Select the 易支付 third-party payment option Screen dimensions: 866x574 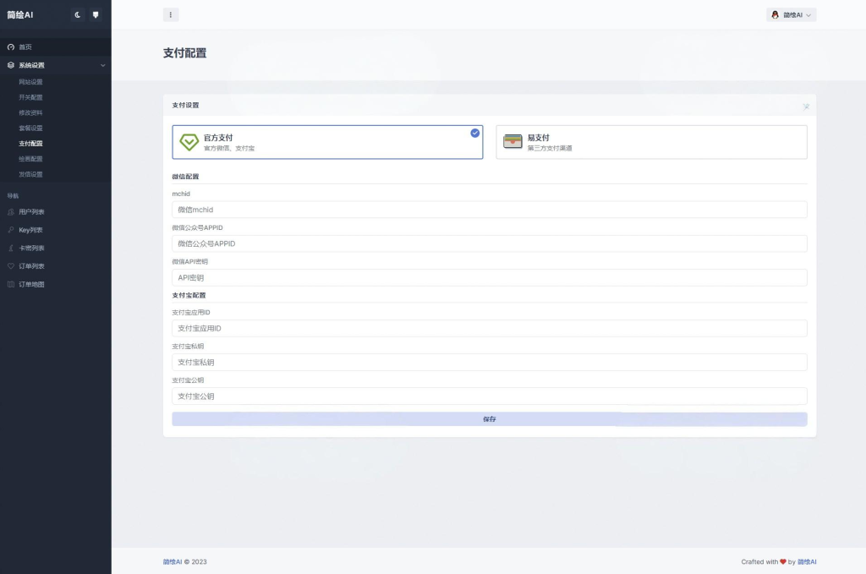pos(651,142)
